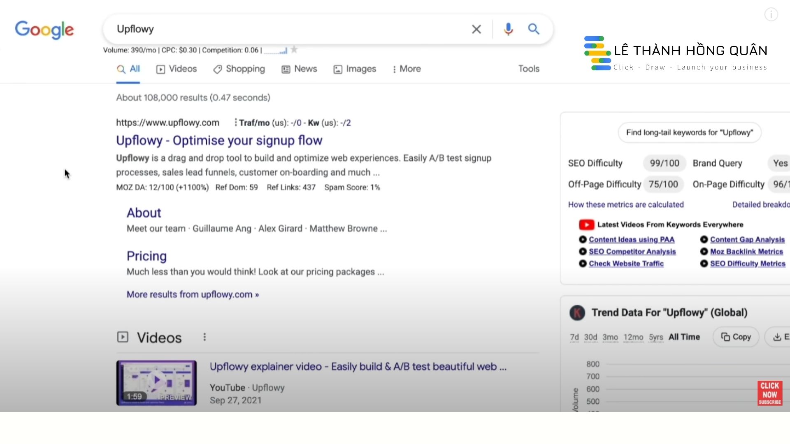The image size is (790, 444).
Task: Click the export download icon next to Copy
Action: [777, 337]
